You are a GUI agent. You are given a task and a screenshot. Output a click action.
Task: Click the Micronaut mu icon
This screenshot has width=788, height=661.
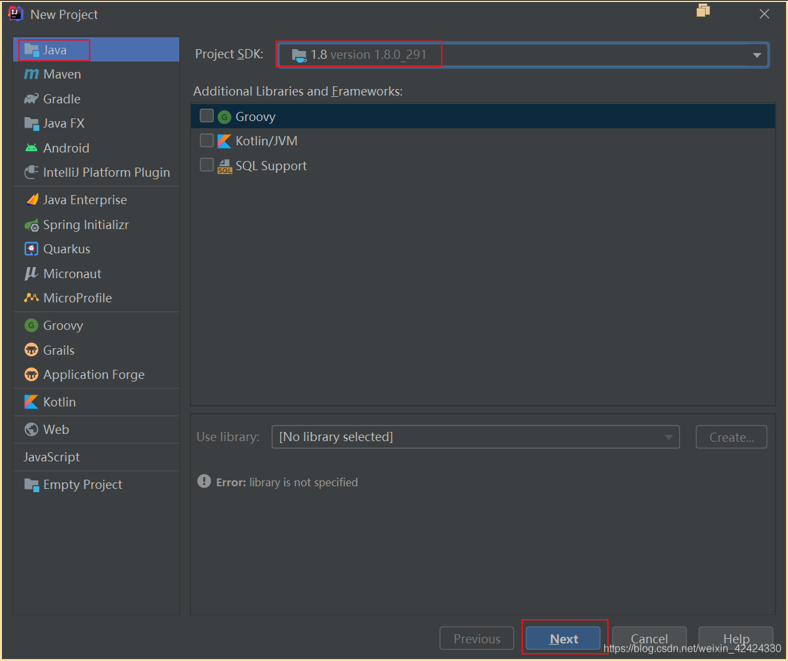tap(31, 274)
